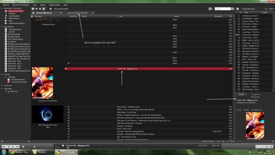The width and height of the screenshot is (275, 155).
Task: Open the Huidig Nummer playlist
Action: pyautogui.click(x=15, y=29)
